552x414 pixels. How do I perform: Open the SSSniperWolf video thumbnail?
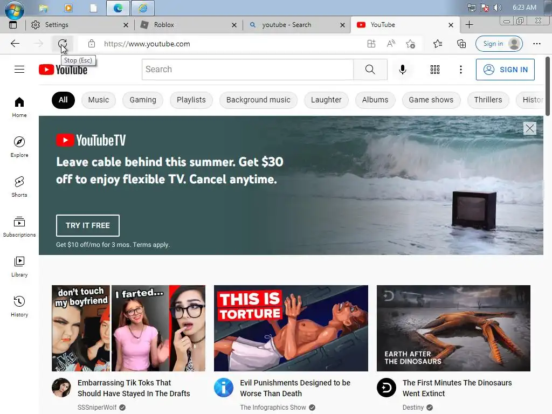[128, 328]
